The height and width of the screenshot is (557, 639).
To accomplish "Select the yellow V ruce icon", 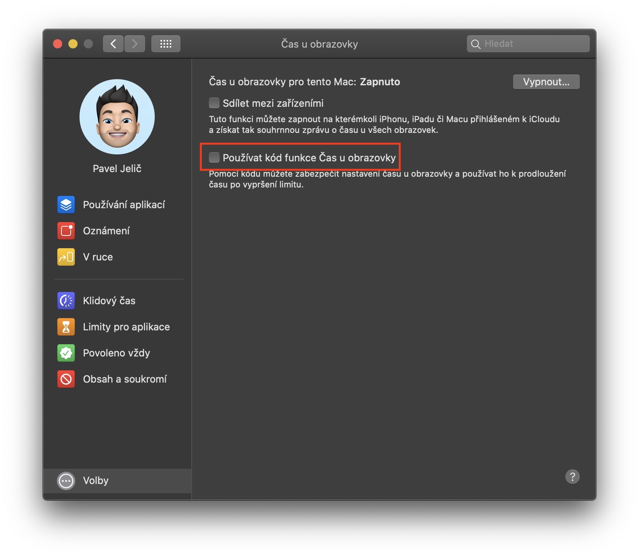I will point(66,257).
